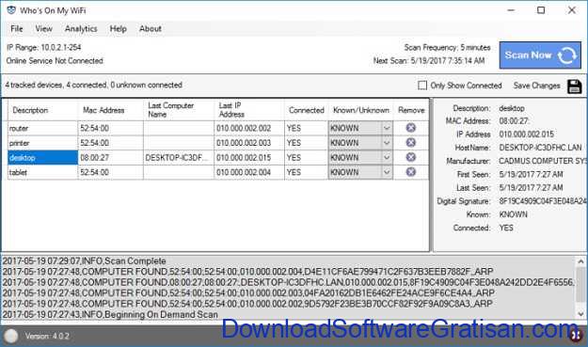This screenshot has height=347, width=588.
Task: Click IP cell 010.000.002.004
Action: coord(249,172)
